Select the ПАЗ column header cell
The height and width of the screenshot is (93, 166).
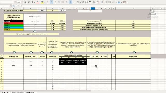(89, 56)
